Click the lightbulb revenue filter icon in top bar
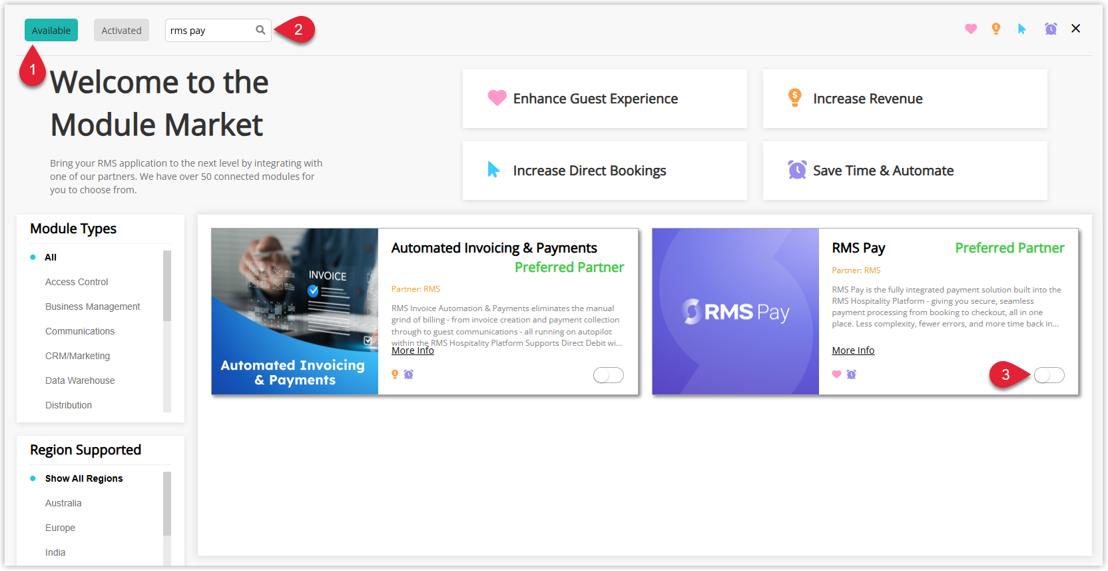1108x571 pixels. (996, 29)
